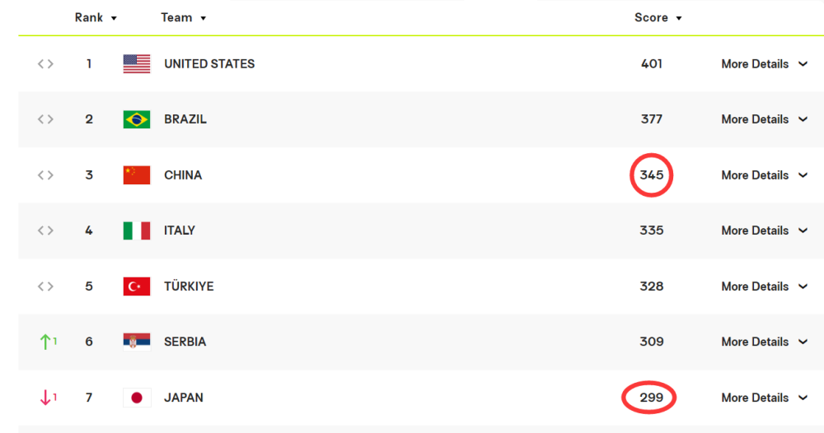Click the China flag icon
Screen dimensions: 824x433
pos(137,175)
